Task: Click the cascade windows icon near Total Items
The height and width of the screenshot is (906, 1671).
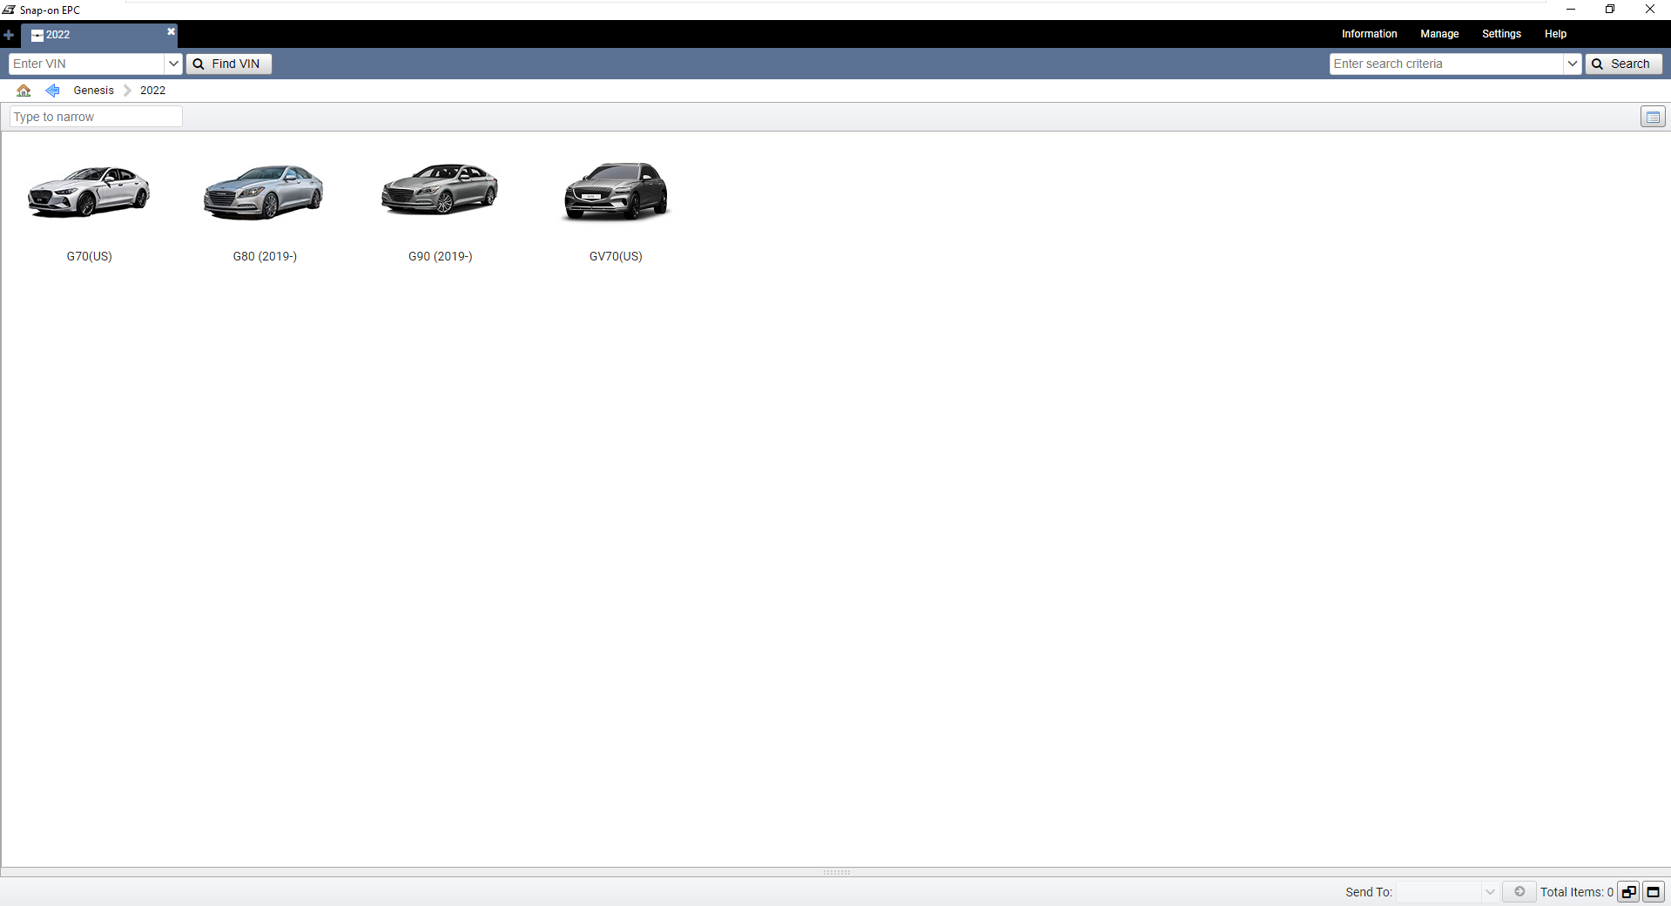Action: point(1627,892)
